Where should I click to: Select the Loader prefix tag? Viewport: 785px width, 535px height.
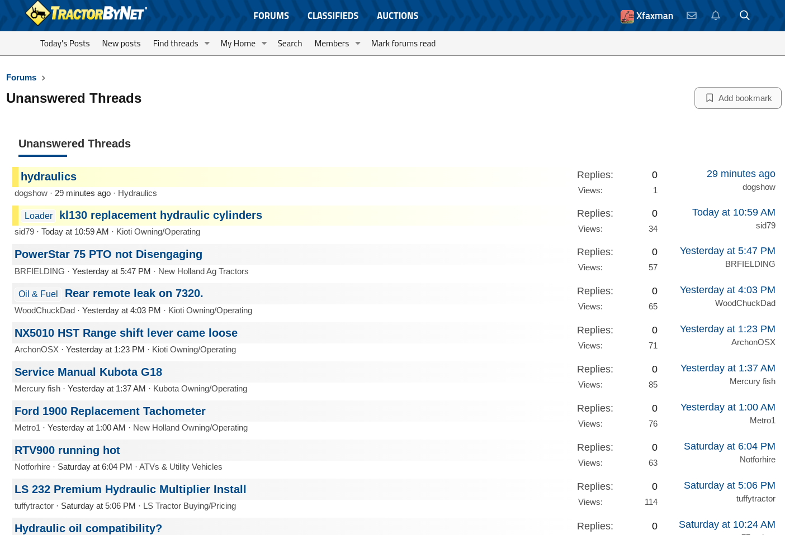pyautogui.click(x=39, y=216)
